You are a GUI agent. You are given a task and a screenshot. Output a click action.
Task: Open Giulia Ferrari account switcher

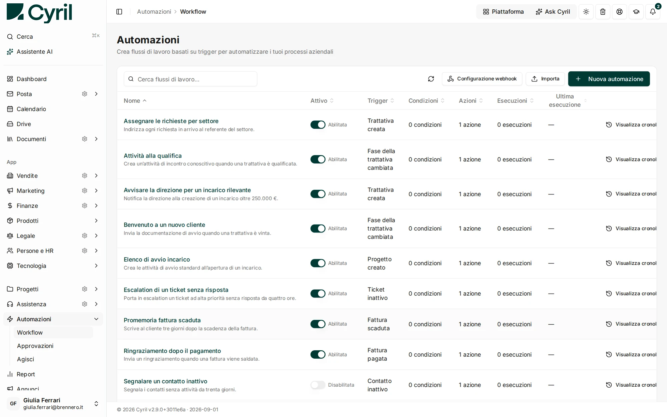(53, 403)
